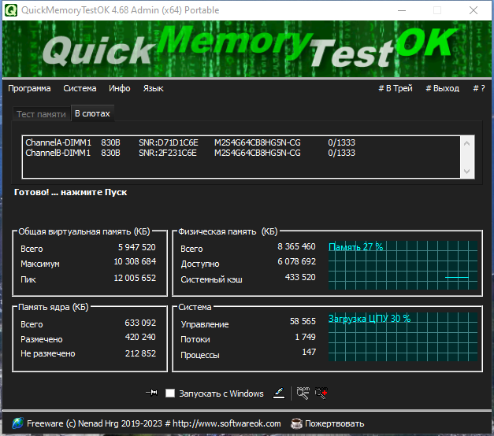Click the # ? help button
Viewport: 494px width, 436px height.
[x=479, y=88]
